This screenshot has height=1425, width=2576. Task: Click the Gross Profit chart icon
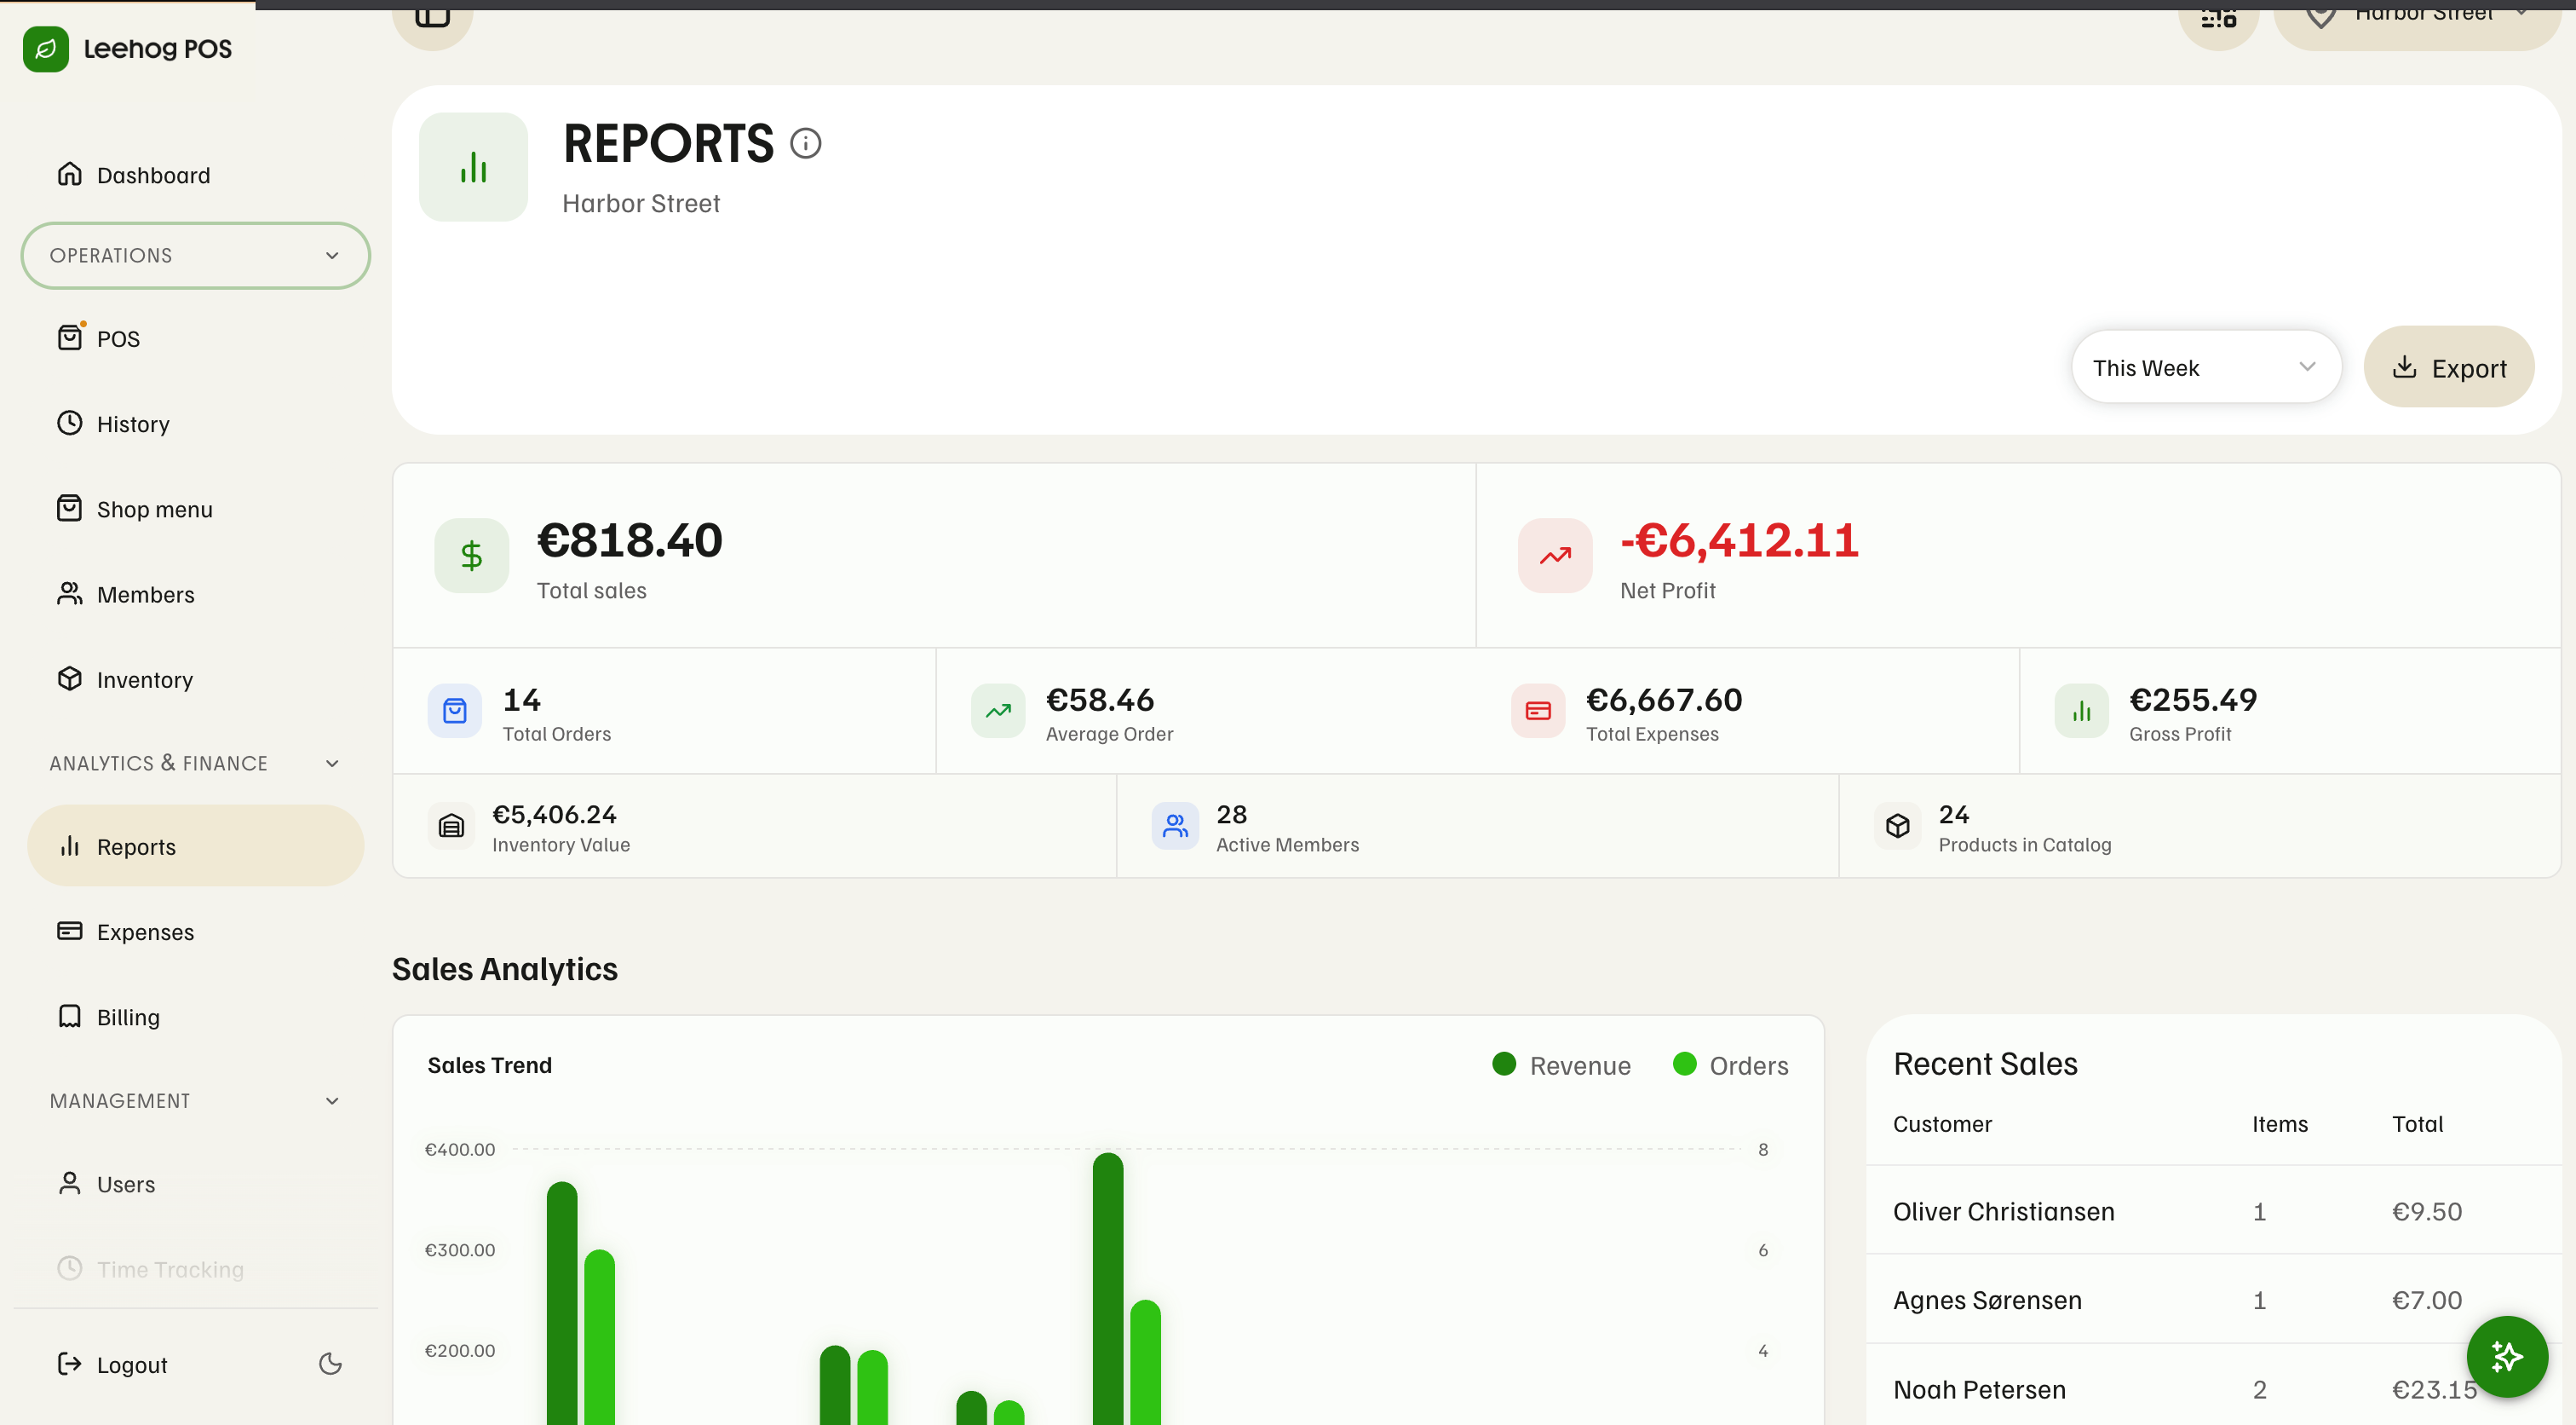coord(2082,712)
